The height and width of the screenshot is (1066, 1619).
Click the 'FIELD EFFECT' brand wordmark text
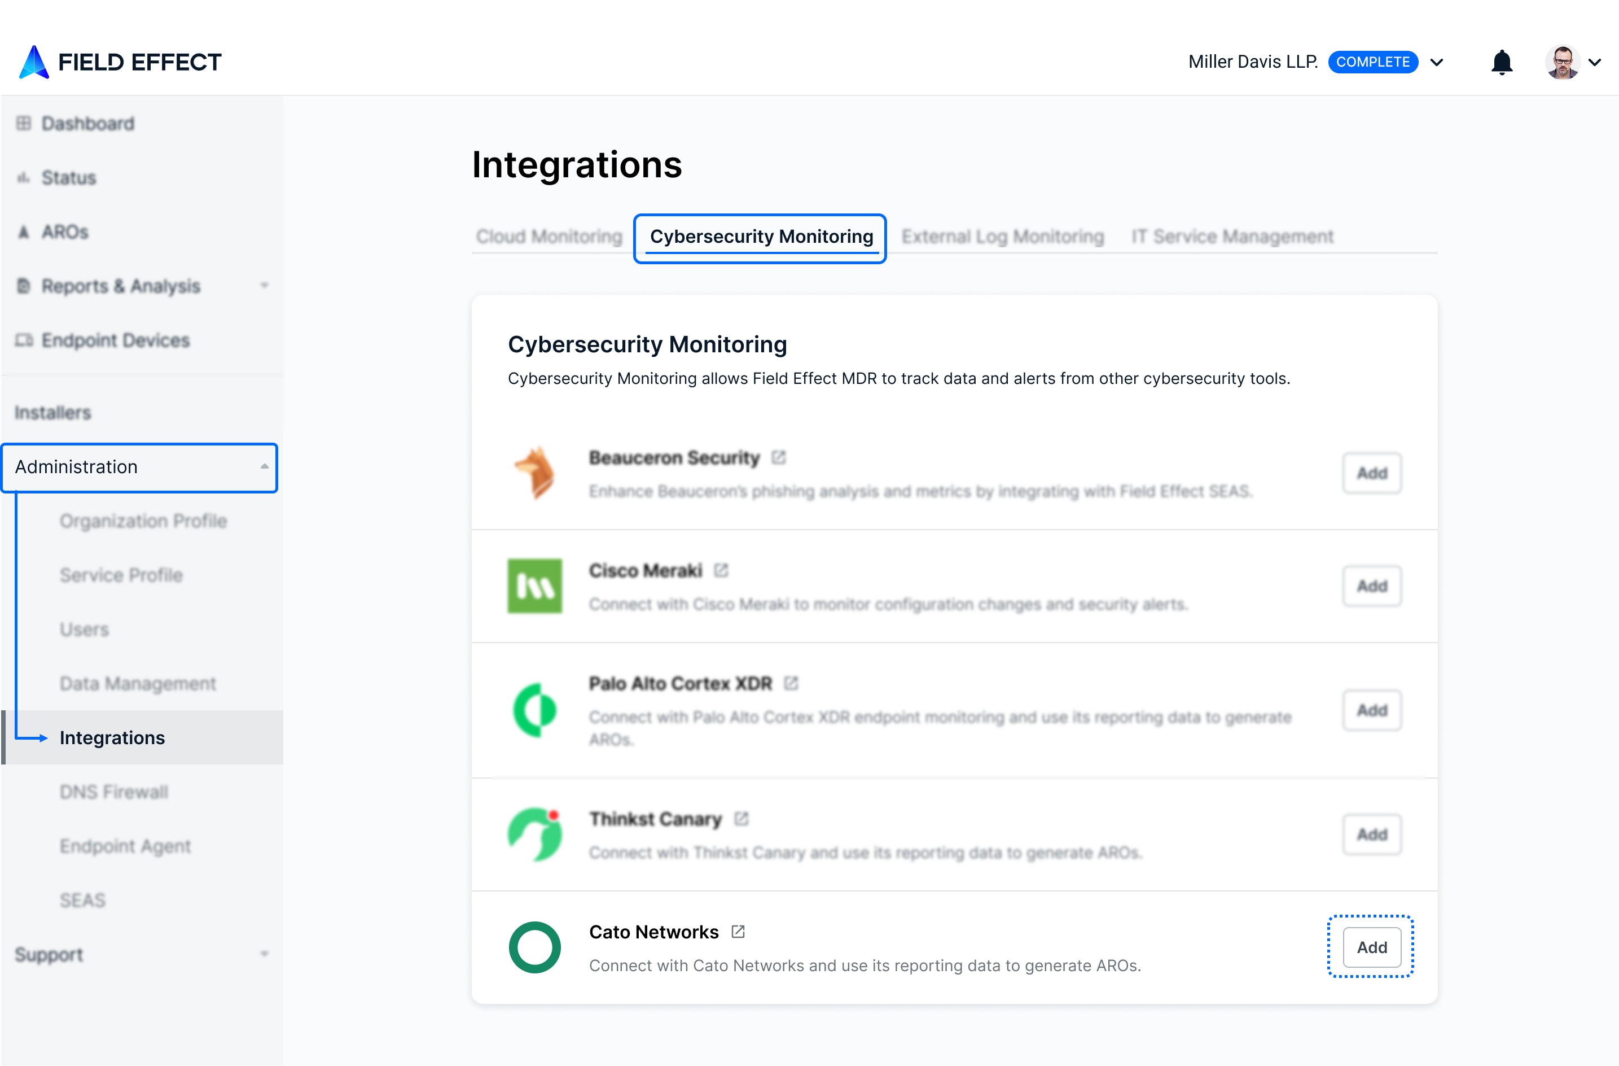pos(140,62)
